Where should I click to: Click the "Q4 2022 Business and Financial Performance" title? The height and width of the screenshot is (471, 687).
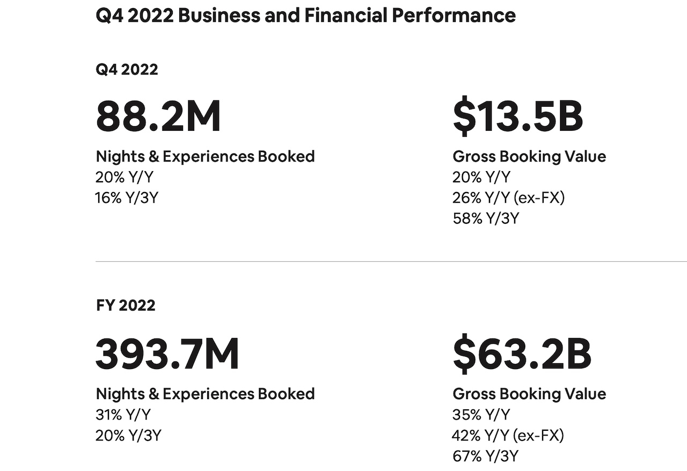tap(305, 15)
